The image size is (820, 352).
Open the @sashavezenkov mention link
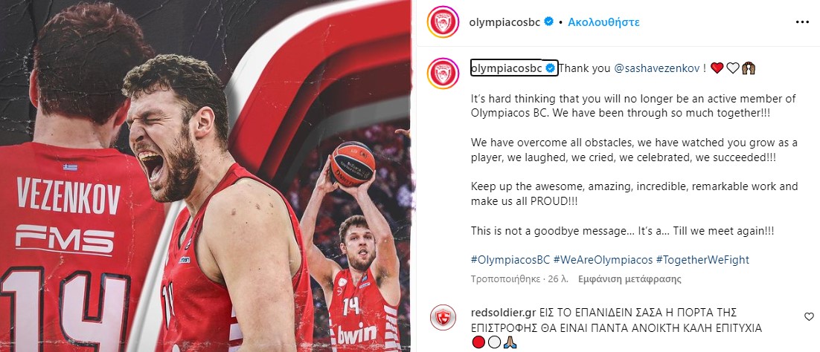[657, 68]
